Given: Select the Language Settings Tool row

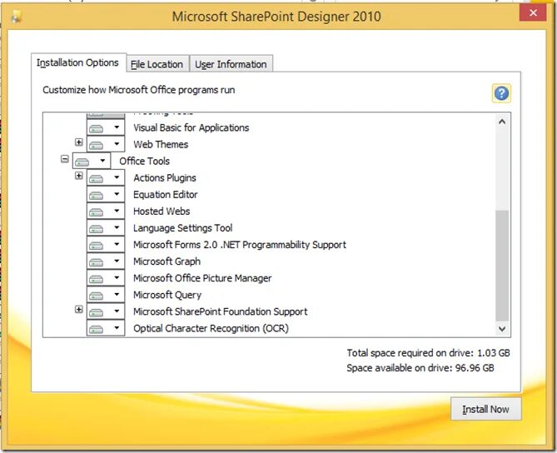Looking at the screenshot, I should coord(183,227).
